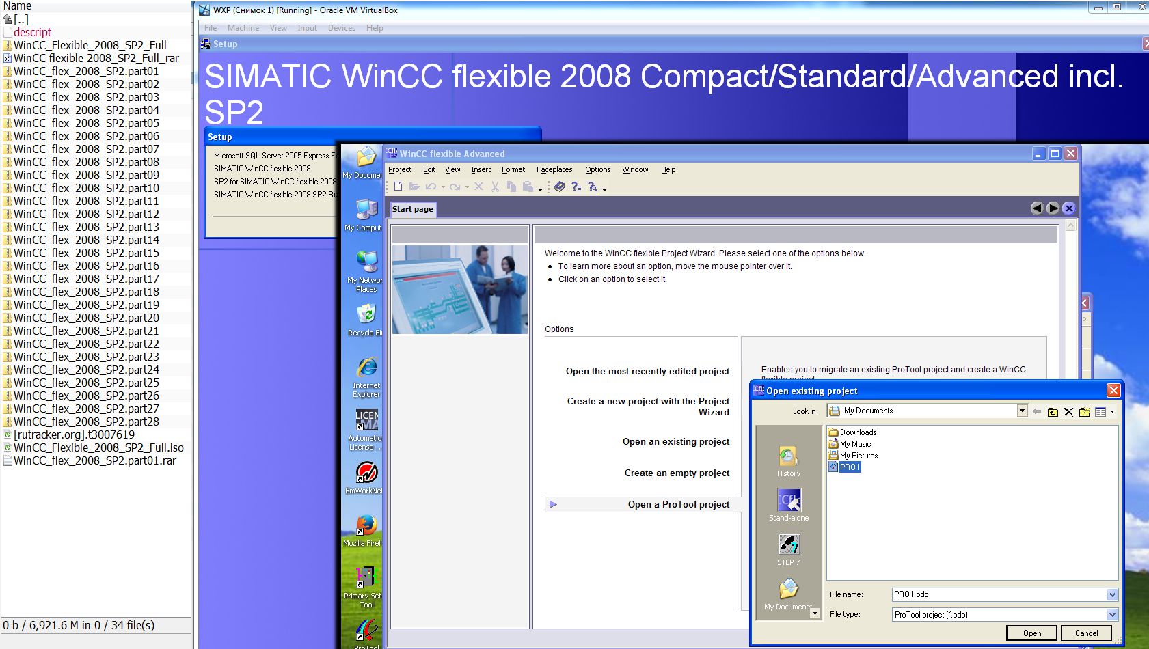The width and height of the screenshot is (1149, 649).
Task: Click the Open folder toolbar icon
Action: tap(414, 187)
